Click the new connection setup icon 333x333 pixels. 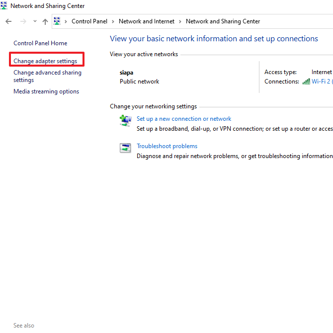tap(125, 121)
